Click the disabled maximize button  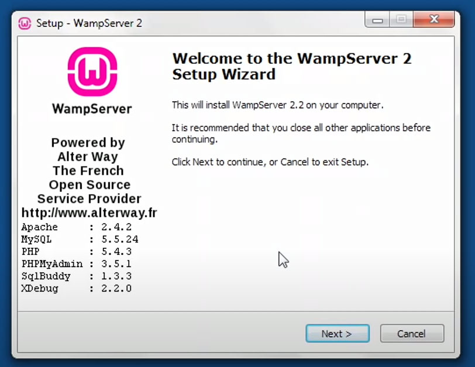click(x=401, y=20)
